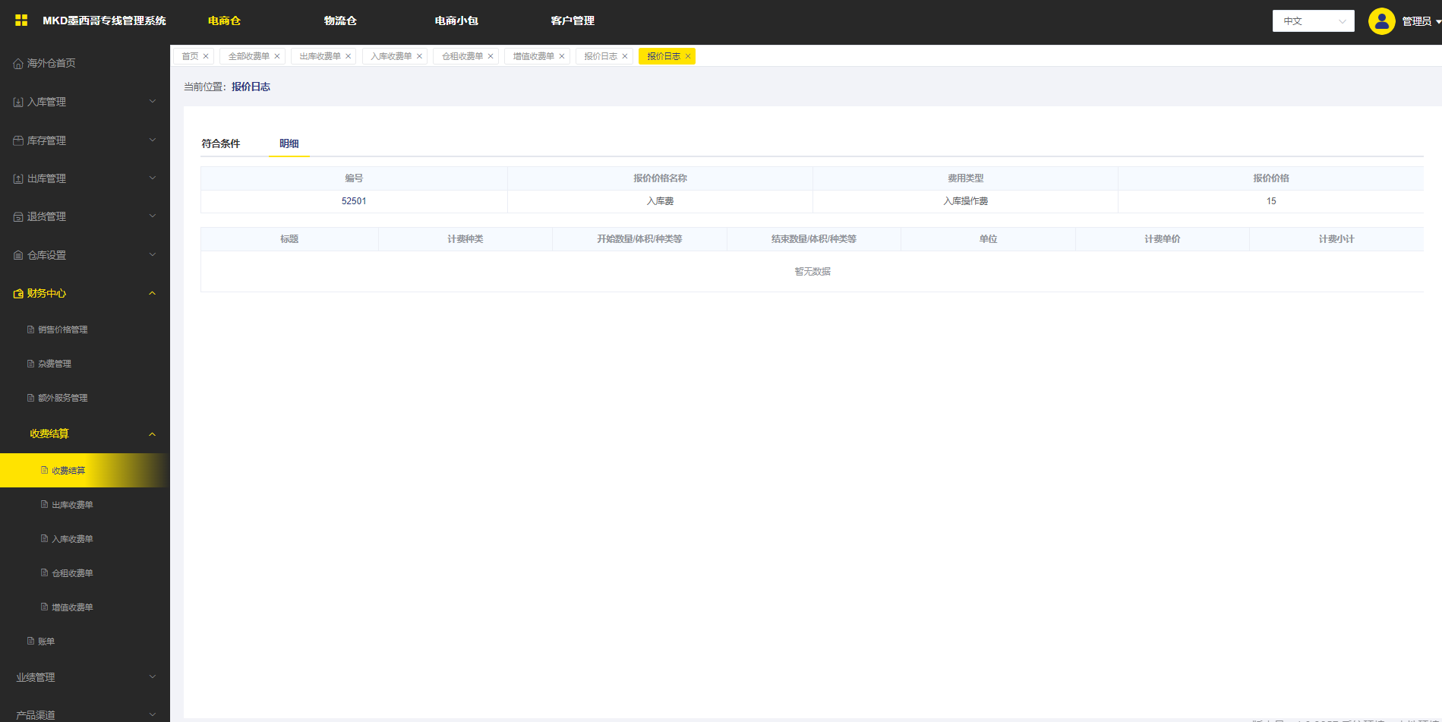Select the 物流仓 top navigation item
Image resolution: width=1442 pixels, height=722 pixels.
click(x=340, y=20)
